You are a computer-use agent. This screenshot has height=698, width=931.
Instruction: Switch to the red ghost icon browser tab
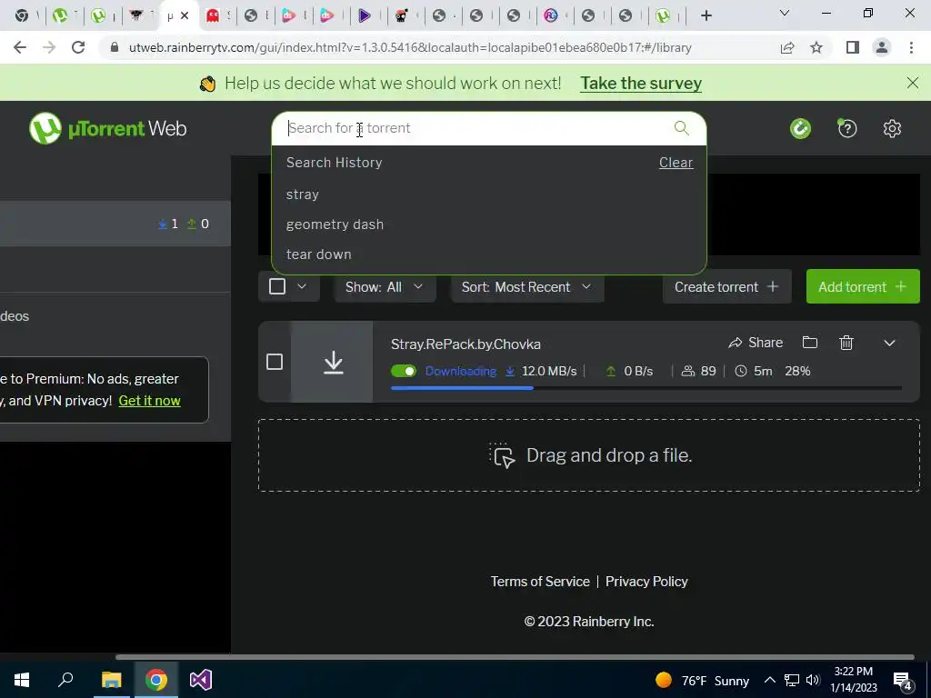pyautogui.click(x=212, y=15)
